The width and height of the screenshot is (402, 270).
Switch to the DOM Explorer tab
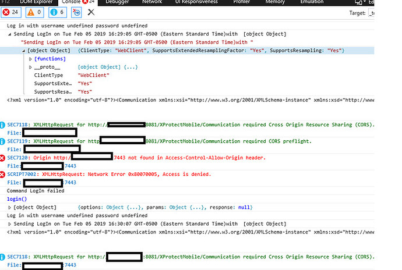click(x=35, y=2)
